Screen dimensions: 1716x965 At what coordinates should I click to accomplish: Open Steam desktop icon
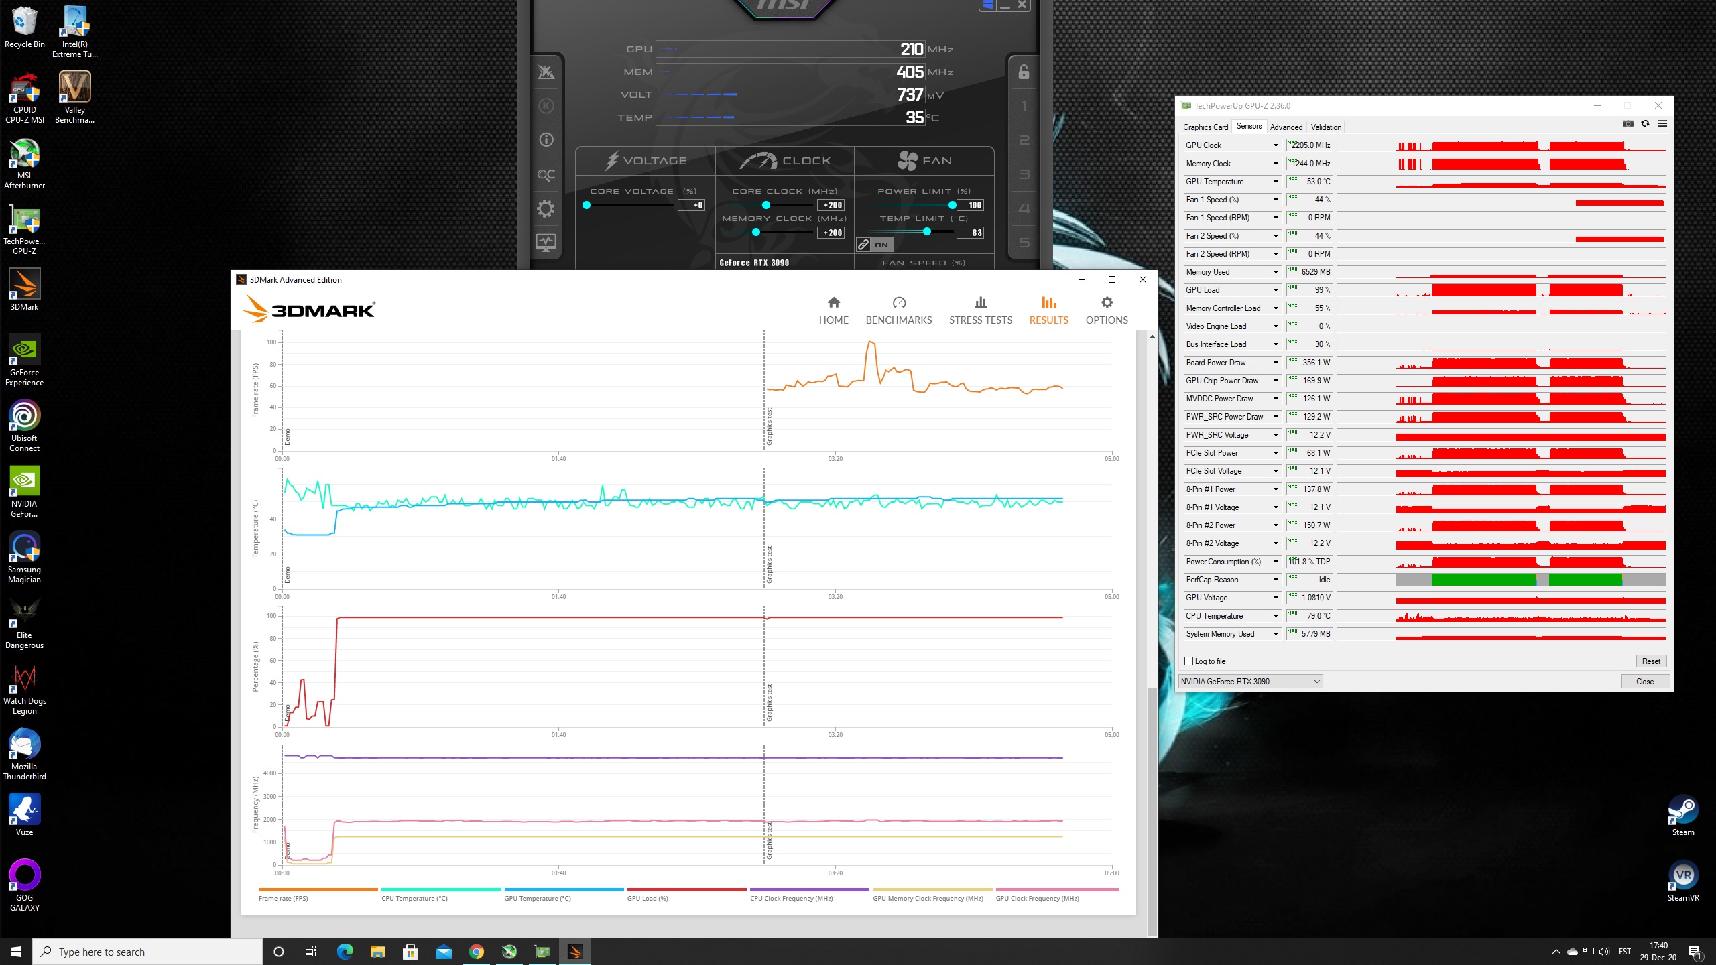pyautogui.click(x=1682, y=815)
